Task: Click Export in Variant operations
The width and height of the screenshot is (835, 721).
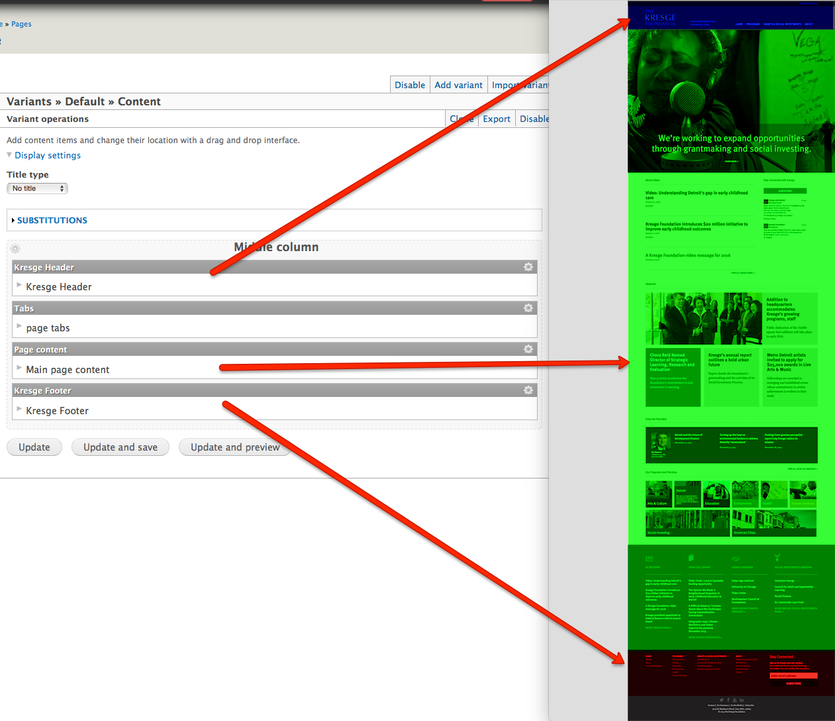Action: 496,119
